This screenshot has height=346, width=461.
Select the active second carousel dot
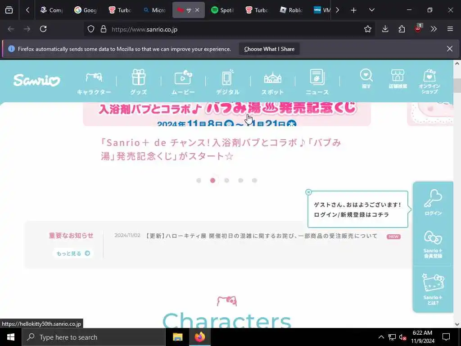pos(212,180)
